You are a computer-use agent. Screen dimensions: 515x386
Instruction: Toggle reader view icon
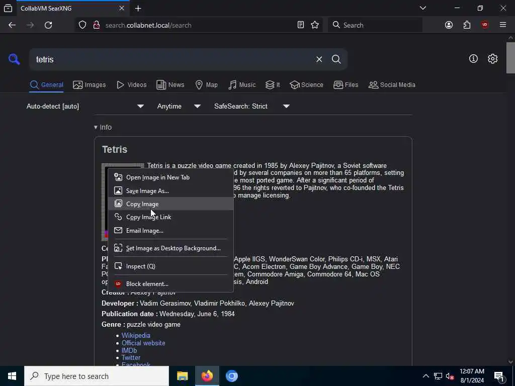pyautogui.click(x=301, y=25)
